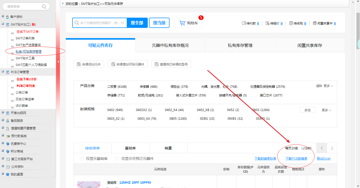Click the keyword search input field
The width and height of the screenshot is (360, 188).
(102, 23)
